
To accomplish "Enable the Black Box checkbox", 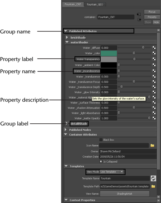I will tap(101, 140).
